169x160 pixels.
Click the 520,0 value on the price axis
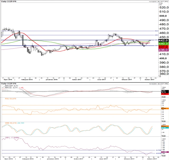point(163,8)
